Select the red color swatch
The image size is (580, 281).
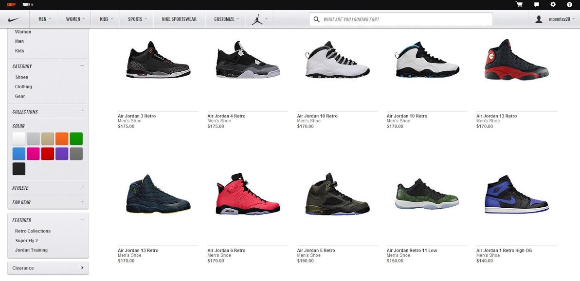pyautogui.click(x=48, y=154)
